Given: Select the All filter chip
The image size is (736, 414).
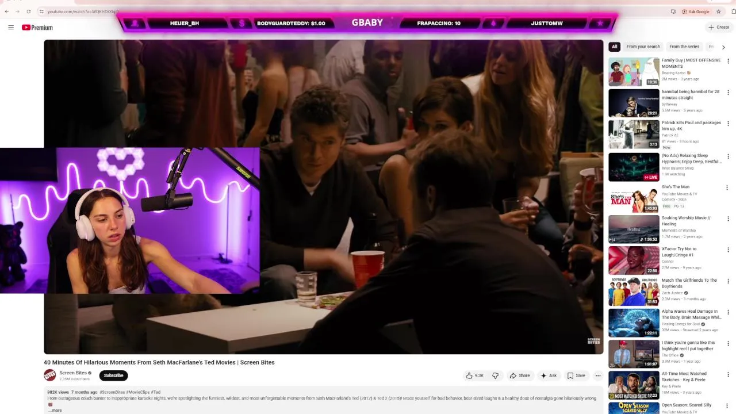Looking at the screenshot, I should click(614, 47).
